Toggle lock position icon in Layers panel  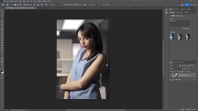pos(178,72)
